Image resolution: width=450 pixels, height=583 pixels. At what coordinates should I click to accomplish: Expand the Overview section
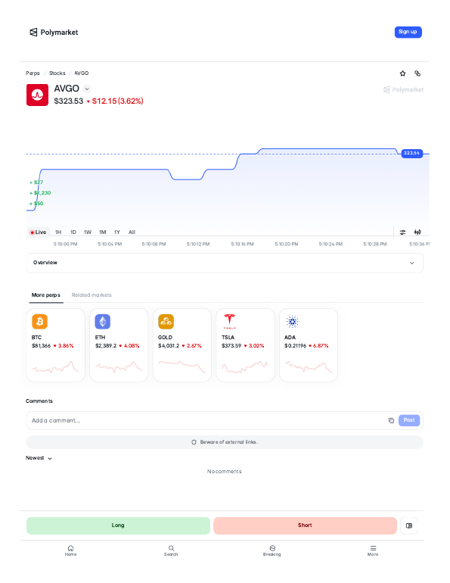tap(225, 263)
